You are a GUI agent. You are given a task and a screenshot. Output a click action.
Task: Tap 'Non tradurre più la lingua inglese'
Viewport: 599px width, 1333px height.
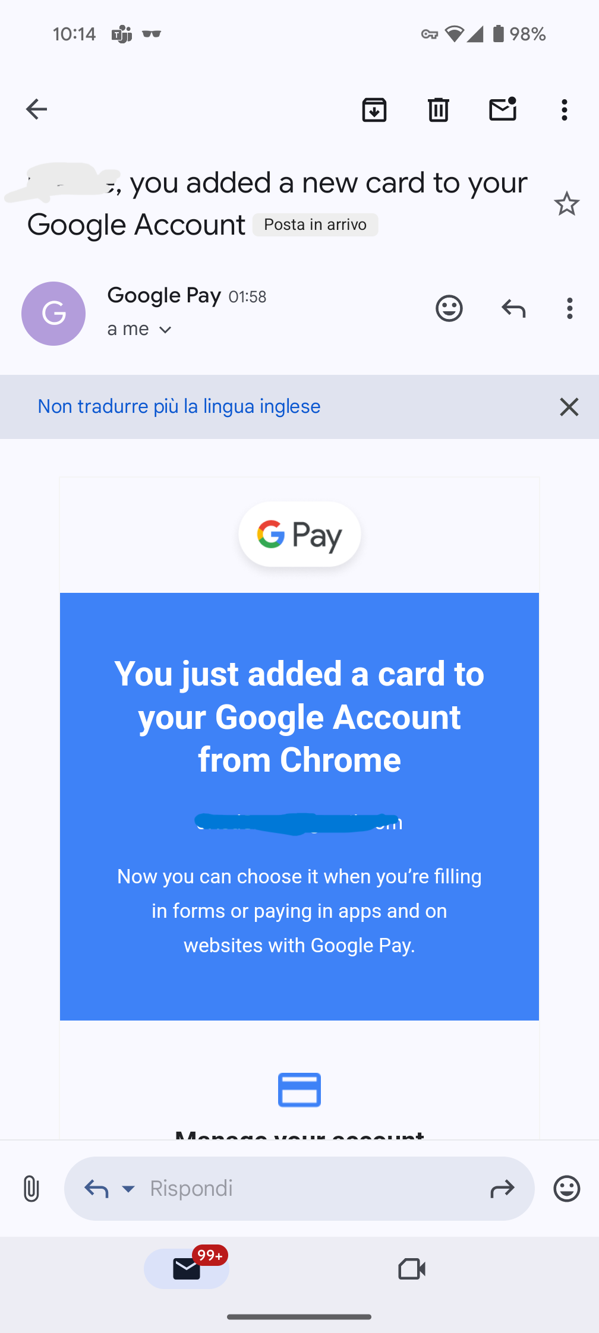point(179,406)
